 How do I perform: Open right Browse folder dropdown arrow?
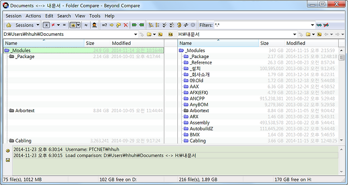(313, 34)
